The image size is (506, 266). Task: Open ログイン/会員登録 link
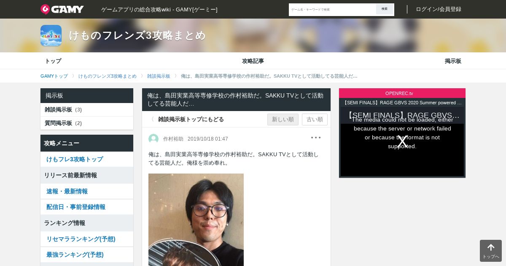[x=439, y=9]
